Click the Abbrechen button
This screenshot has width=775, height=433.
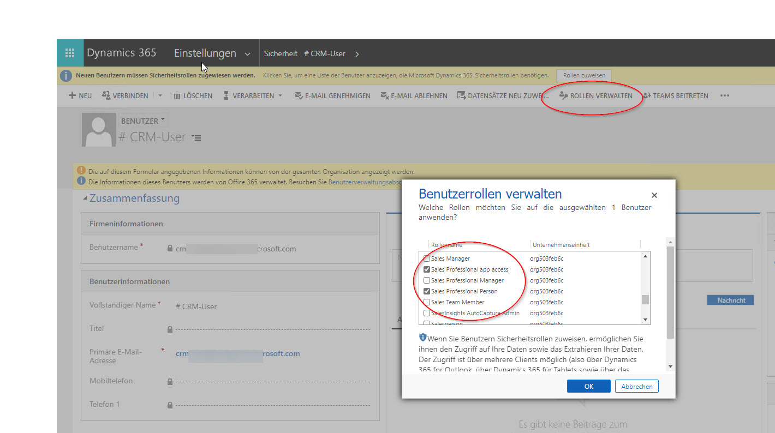tap(636, 386)
